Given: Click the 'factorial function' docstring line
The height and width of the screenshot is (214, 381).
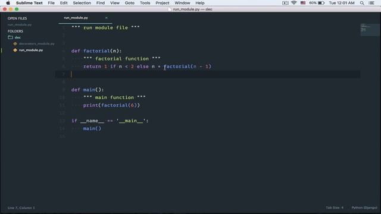Looking at the screenshot, I should coord(121,59).
